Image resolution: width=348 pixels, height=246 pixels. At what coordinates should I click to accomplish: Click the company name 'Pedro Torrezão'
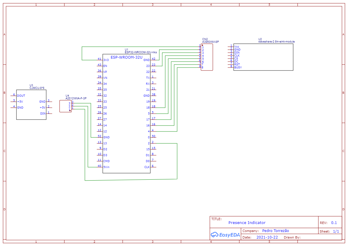point(275,231)
